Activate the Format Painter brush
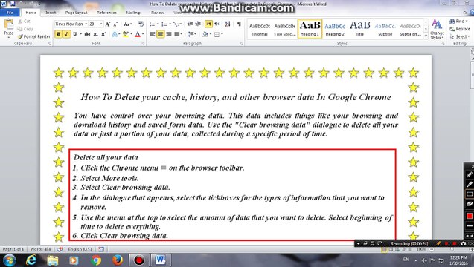The image size is (474, 267). click(x=33, y=36)
